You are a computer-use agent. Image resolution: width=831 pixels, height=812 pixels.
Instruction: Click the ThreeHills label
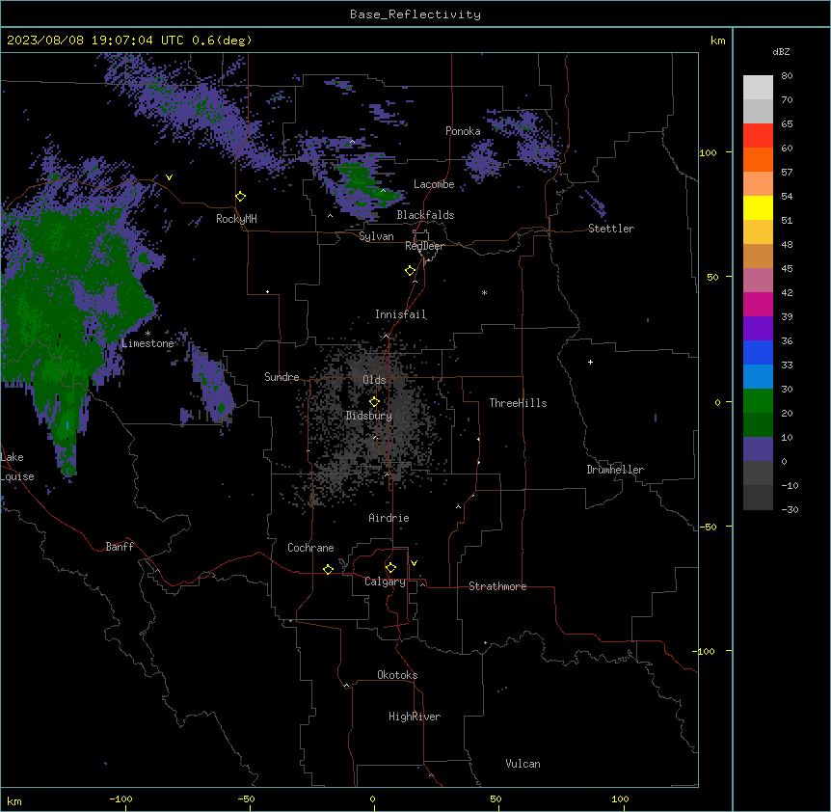coord(518,403)
